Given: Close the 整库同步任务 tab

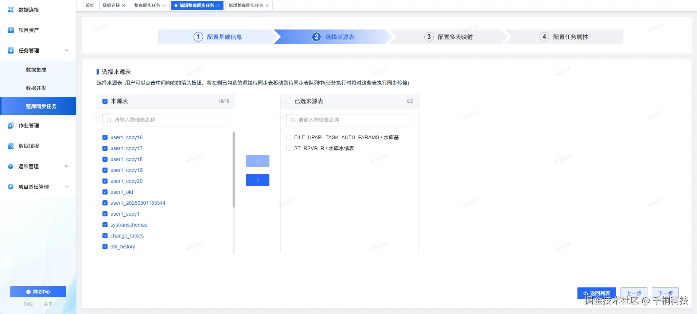Looking at the screenshot, I should [x=164, y=5].
